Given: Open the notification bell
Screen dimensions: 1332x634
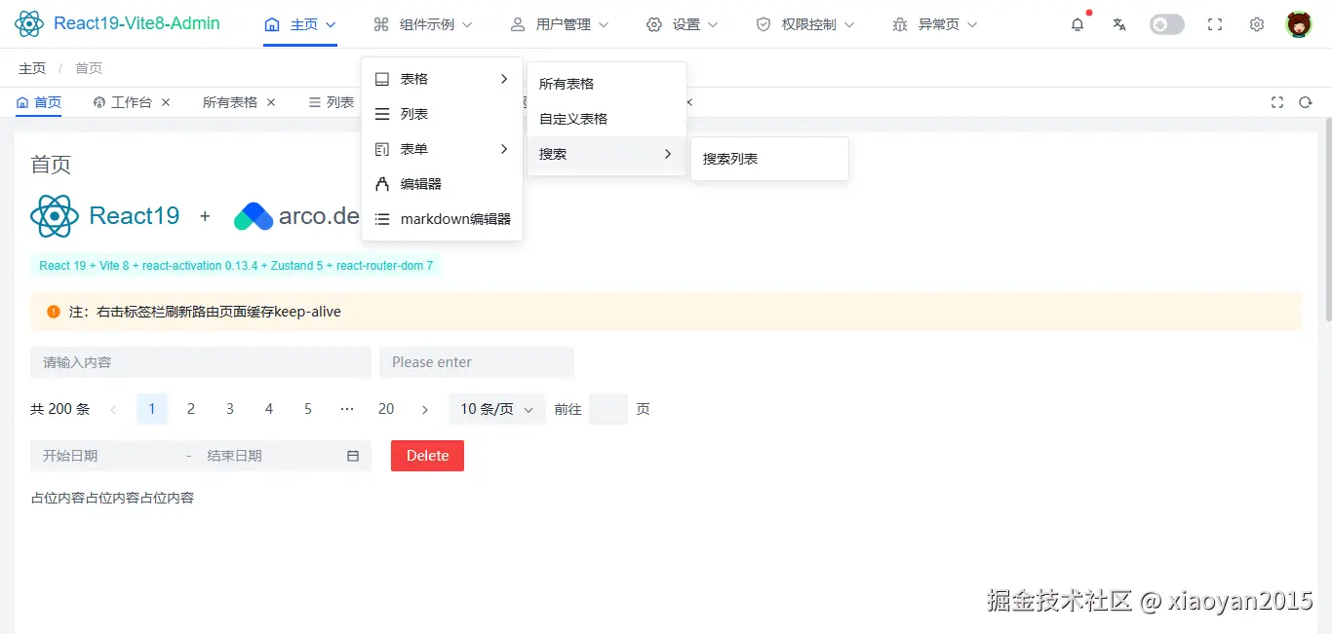Looking at the screenshot, I should click(1077, 24).
